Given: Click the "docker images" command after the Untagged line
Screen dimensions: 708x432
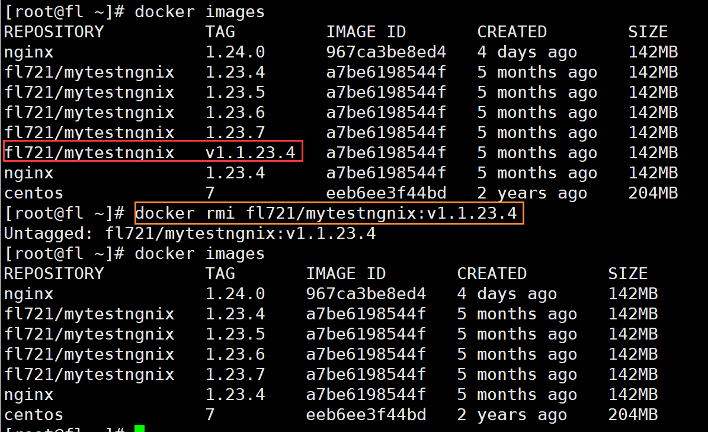Looking at the screenshot, I should coord(200,254).
